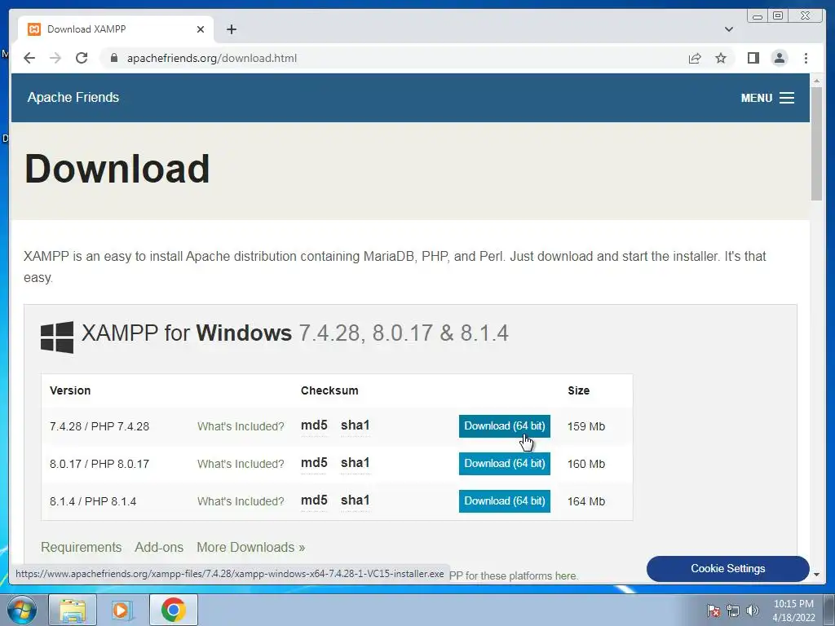Click the 7.4.28 / PHP 7.4.28 version cell
The image size is (835, 626).
[x=99, y=426]
